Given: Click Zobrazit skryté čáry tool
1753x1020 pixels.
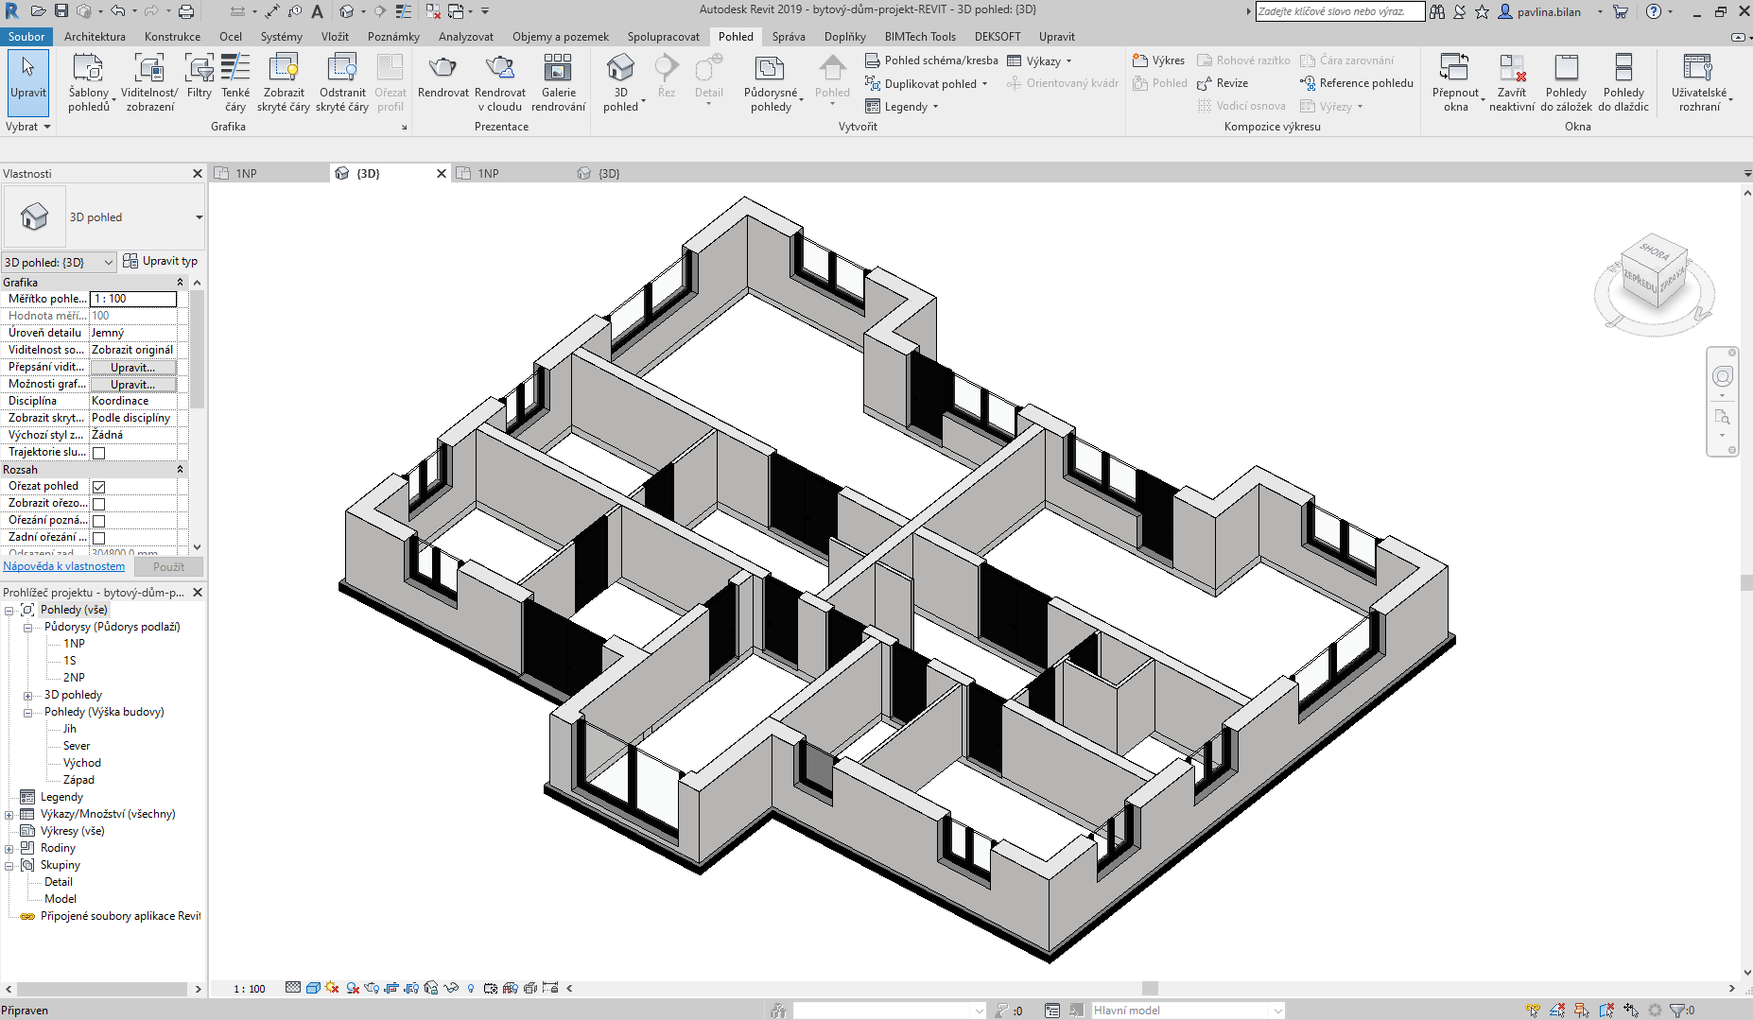Looking at the screenshot, I should point(284,82).
